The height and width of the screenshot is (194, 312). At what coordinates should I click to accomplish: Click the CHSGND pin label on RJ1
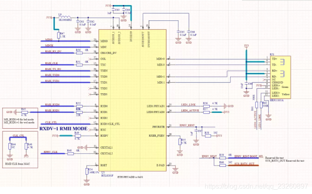pyautogui.click(x=277, y=82)
